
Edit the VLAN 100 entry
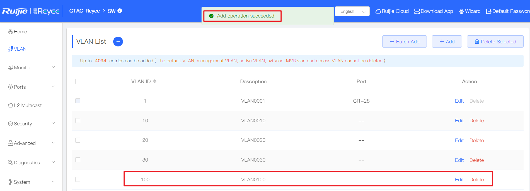[x=459, y=180]
